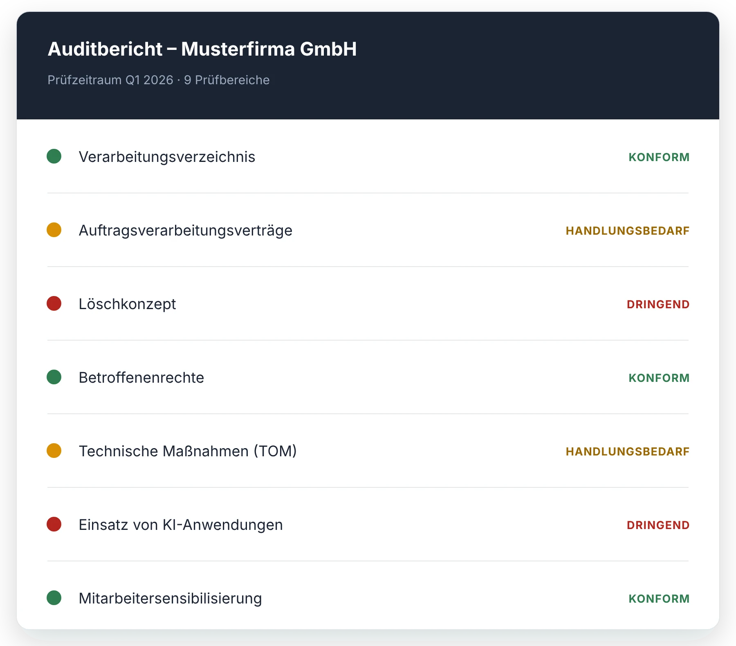736x646 pixels.
Task: Open the Auftragsverarbeitungsverträge audit row
Action: pos(368,230)
